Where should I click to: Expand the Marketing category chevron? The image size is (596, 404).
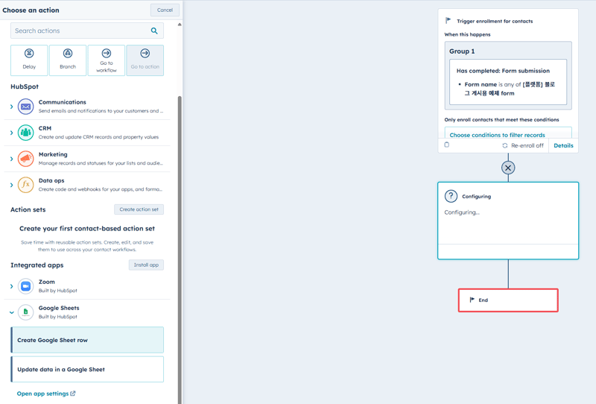11,159
